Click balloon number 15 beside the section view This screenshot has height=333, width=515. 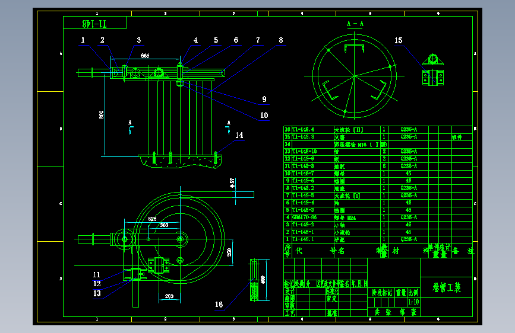pyautogui.click(x=398, y=40)
